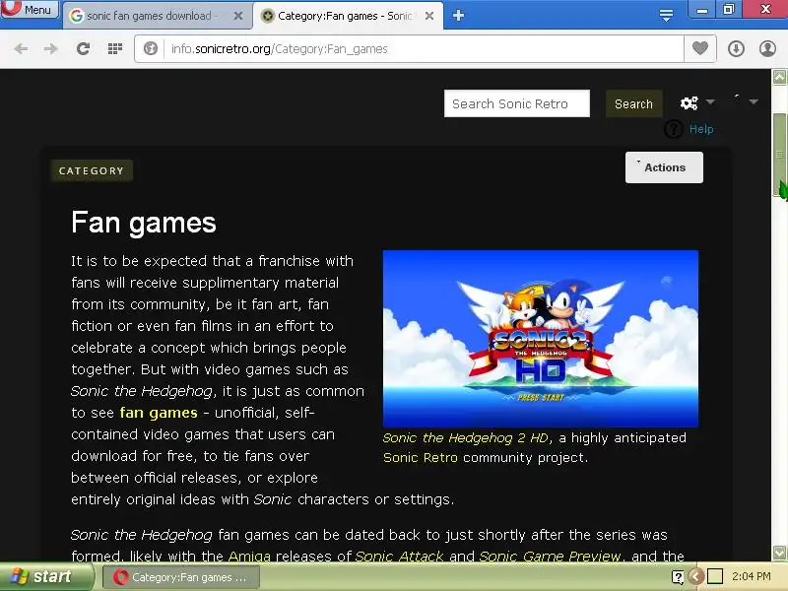Close the Category:Fan games tab
Image resolution: width=788 pixels, height=591 pixels.
click(x=429, y=16)
